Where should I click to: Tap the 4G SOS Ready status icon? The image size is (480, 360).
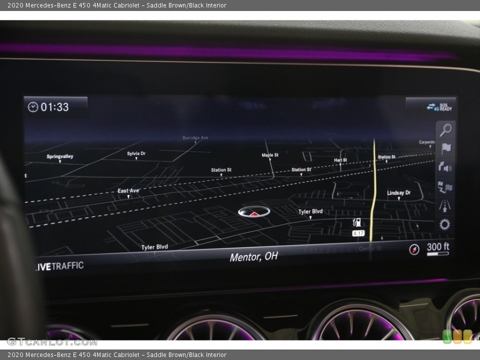pos(439,107)
